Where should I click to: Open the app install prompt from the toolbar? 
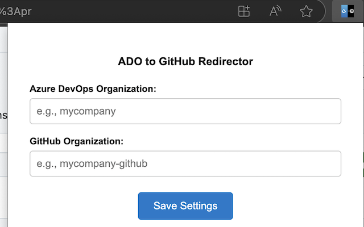coord(244,11)
